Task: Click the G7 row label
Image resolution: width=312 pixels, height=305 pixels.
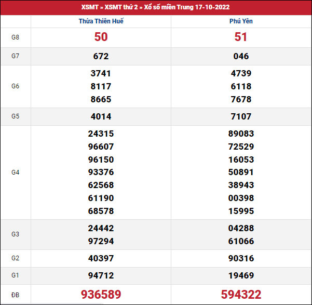Action: click(16, 56)
